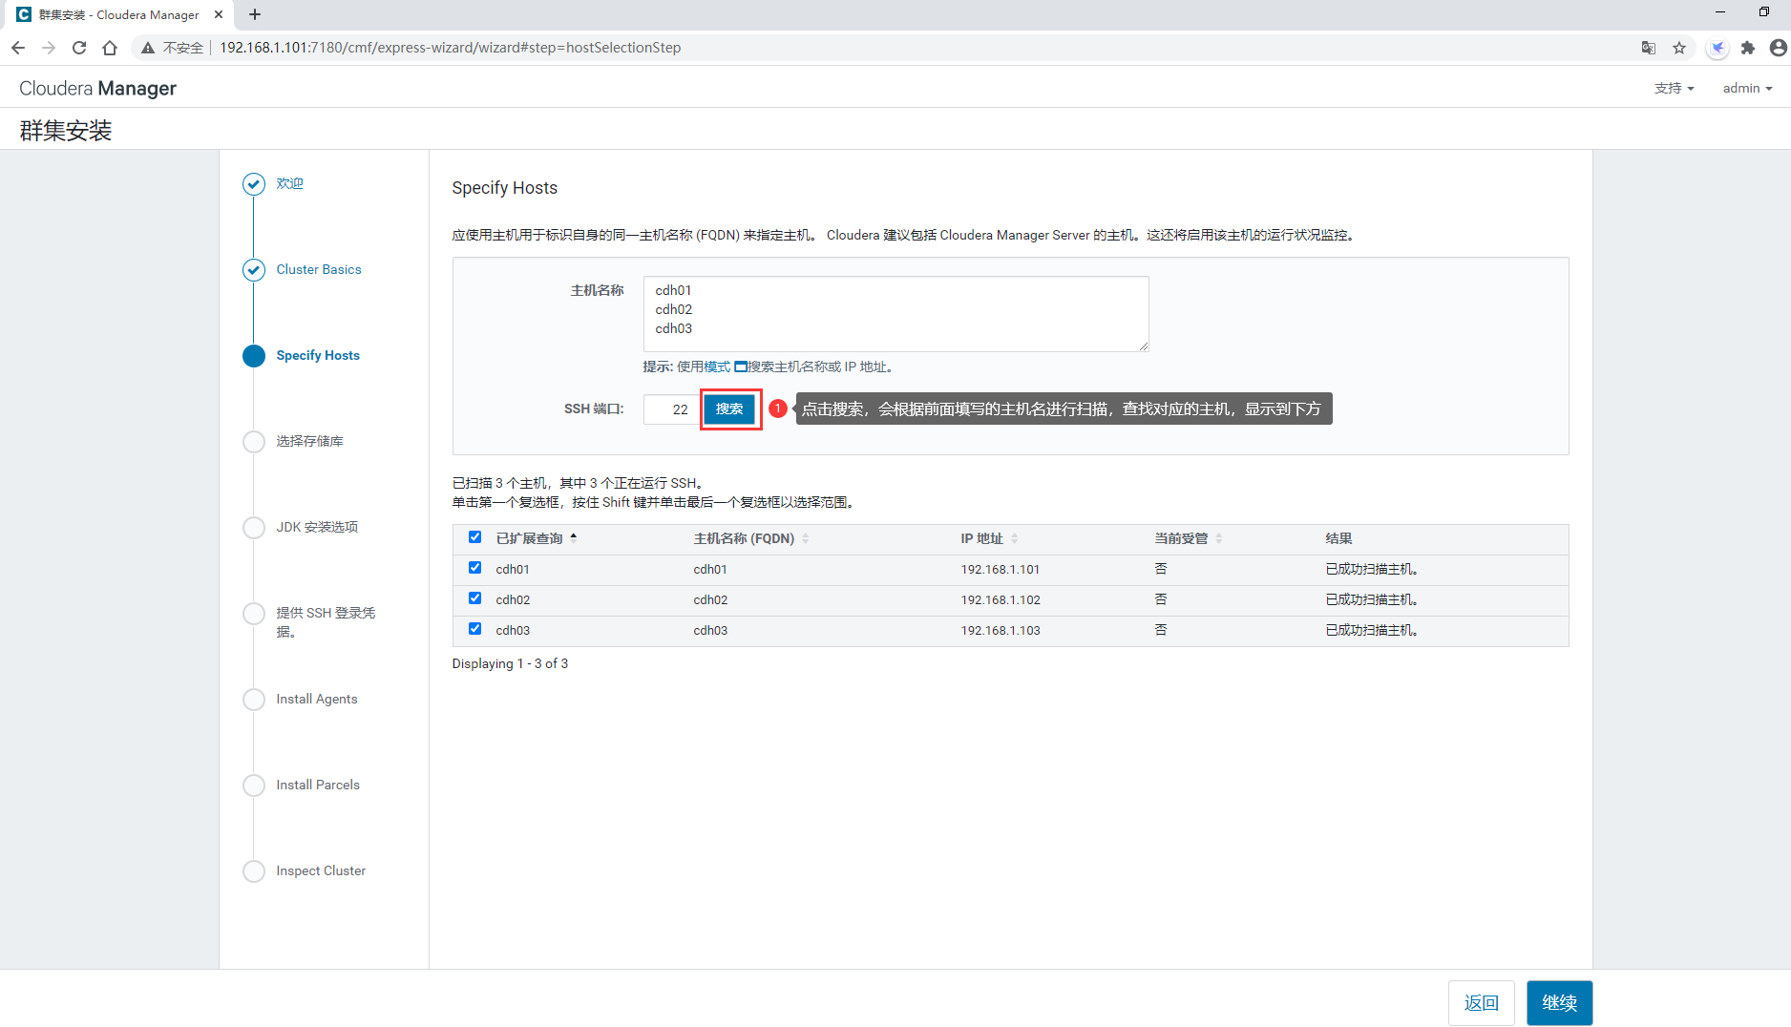
Task: Sort table by 已扩展查询 column
Action: pyautogui.click(x=537, y=538)
